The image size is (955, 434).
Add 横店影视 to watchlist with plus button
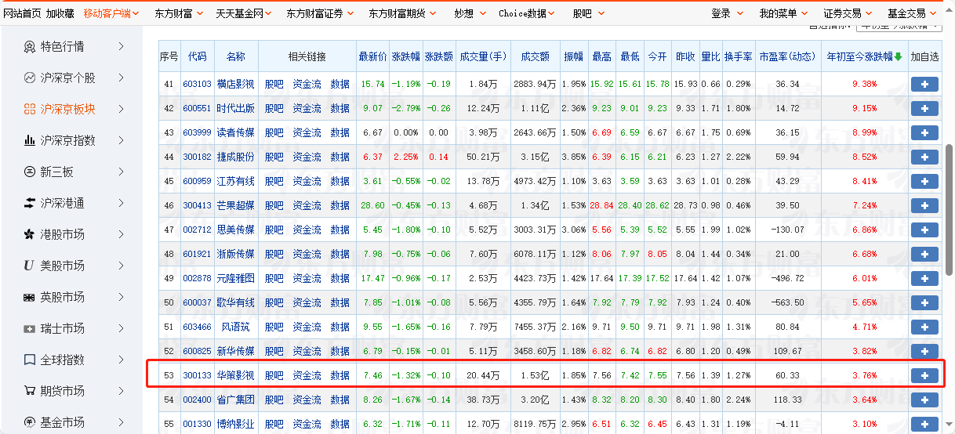coord(924,85)
